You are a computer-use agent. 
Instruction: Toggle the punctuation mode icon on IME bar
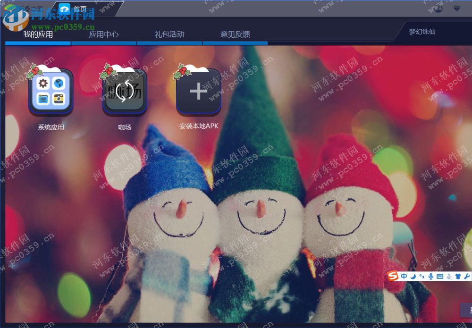pos(421,276)
